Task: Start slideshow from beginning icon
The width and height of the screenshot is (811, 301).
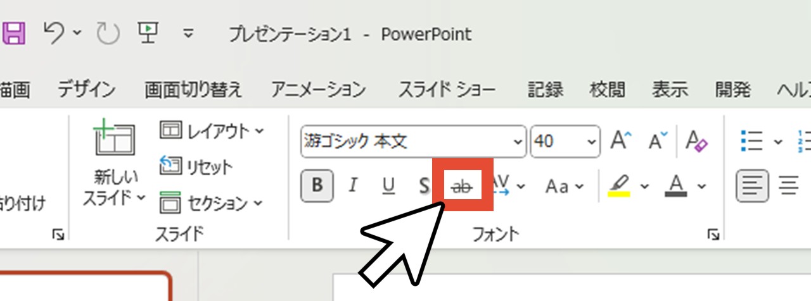Action: [148, 32]
